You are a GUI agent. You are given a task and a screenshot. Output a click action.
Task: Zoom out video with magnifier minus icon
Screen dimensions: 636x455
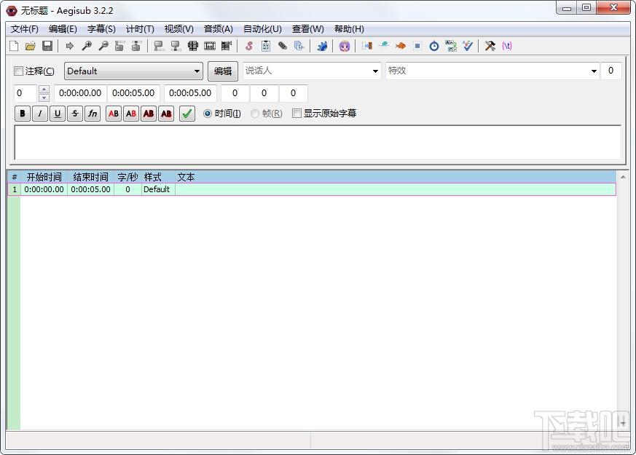coord(103,46)
